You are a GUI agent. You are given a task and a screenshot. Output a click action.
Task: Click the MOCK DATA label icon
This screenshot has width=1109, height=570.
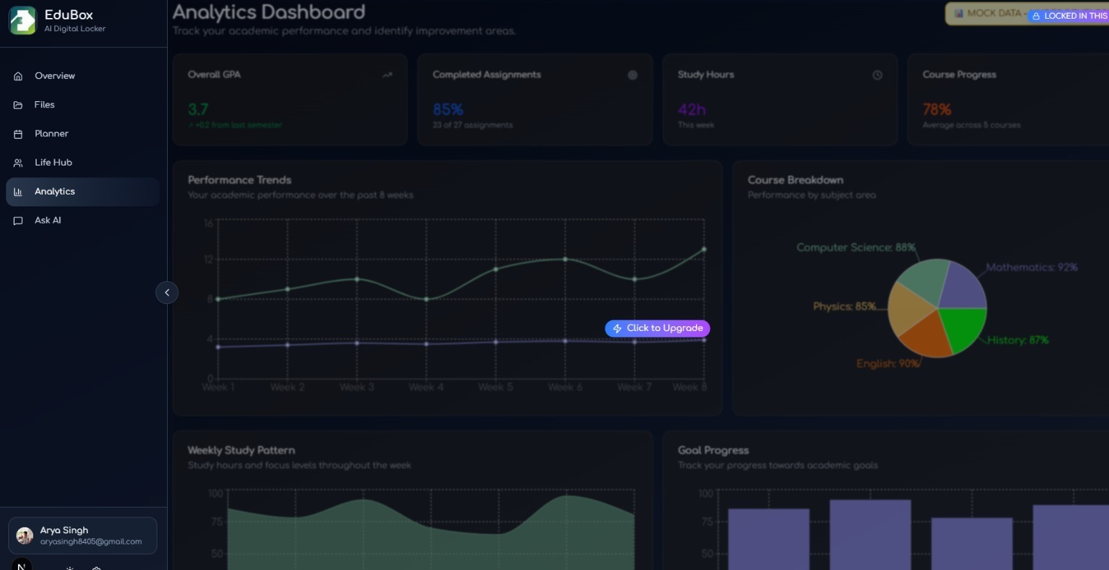point(959,13)
